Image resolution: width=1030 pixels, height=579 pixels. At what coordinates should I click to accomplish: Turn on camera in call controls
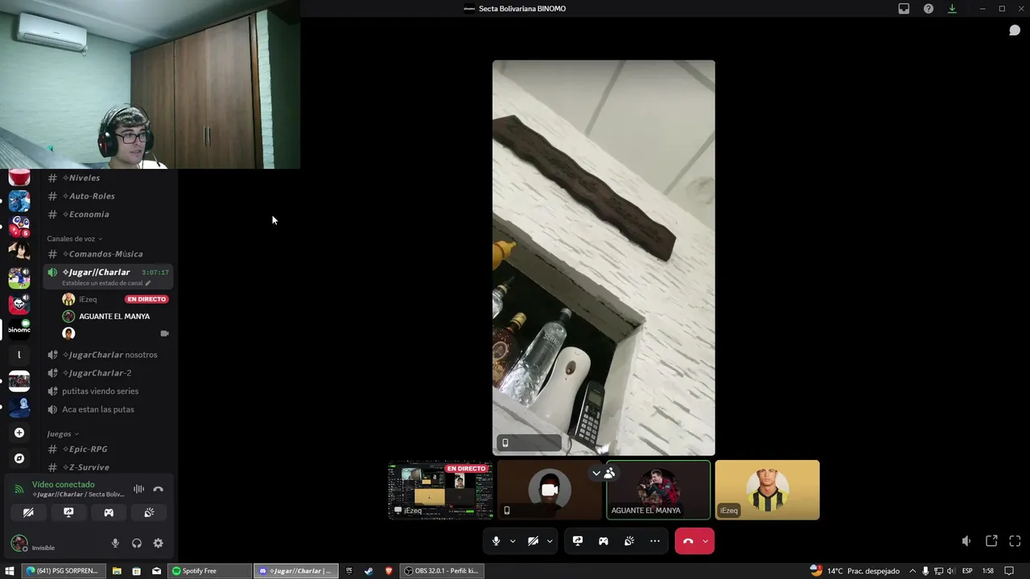(533, 541)
